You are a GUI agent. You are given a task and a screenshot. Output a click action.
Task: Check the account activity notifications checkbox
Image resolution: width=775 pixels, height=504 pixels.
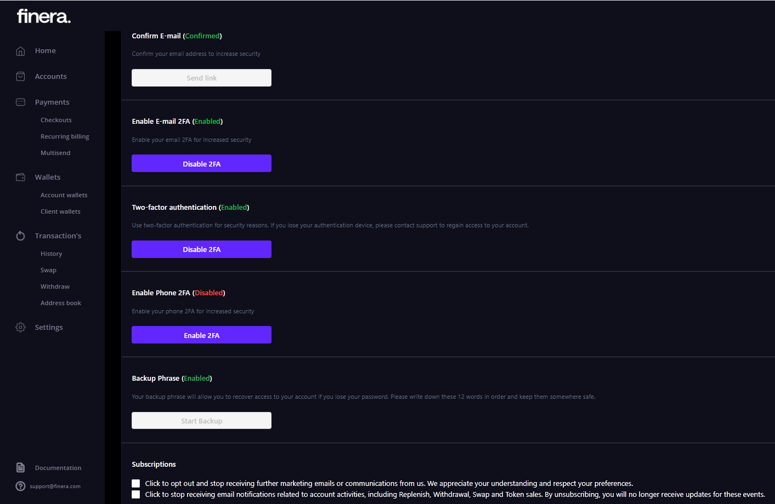click(136, 495)
